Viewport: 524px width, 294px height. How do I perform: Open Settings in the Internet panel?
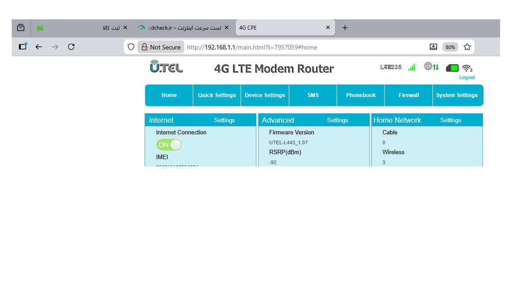tap(224, 120)
